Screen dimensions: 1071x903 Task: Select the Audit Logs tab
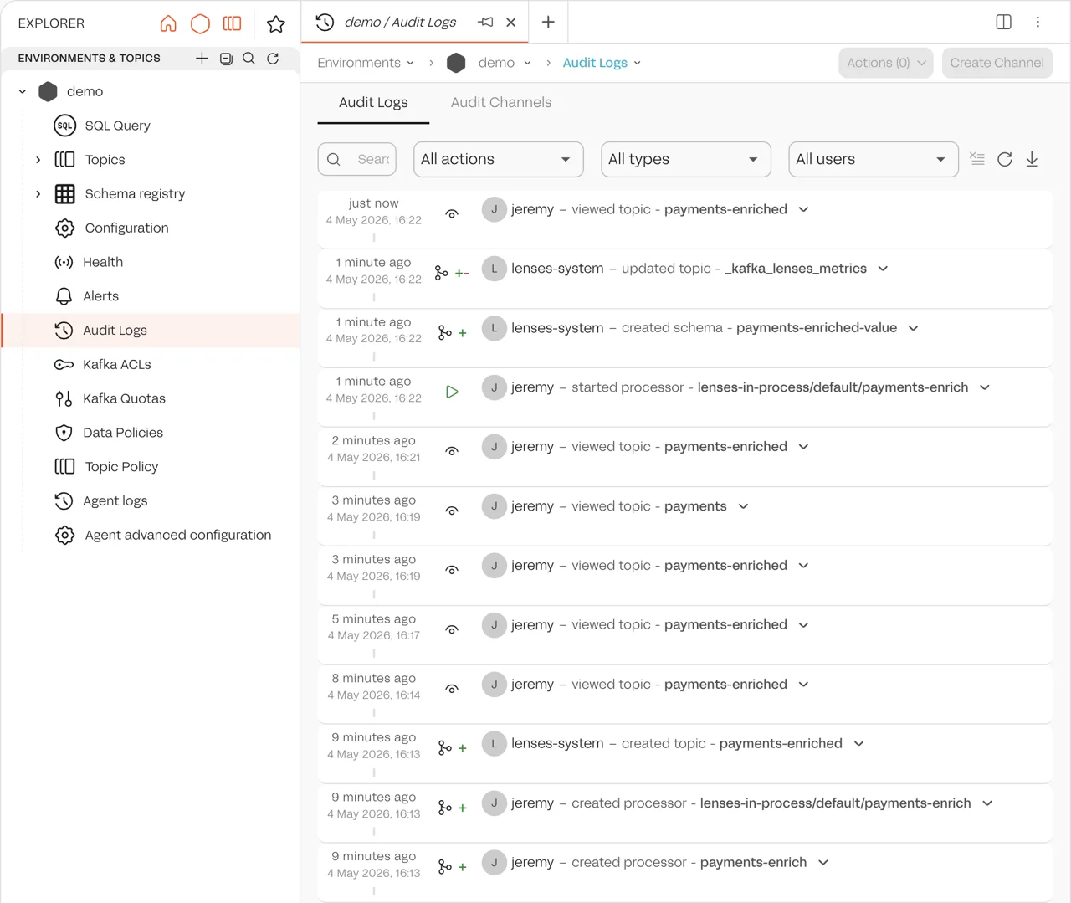point(373,102)
